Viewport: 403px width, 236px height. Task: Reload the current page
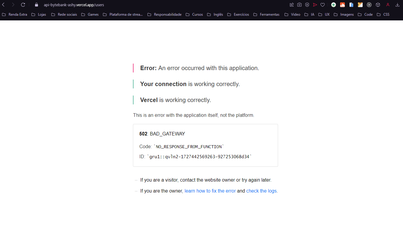tap(23, 5)
